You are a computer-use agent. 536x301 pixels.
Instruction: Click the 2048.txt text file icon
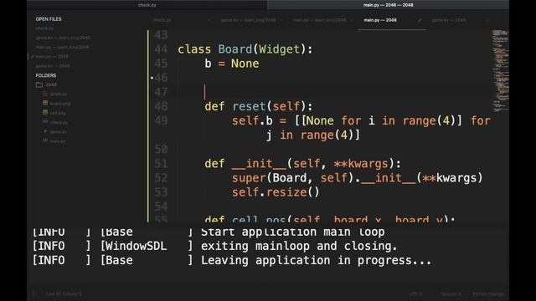45,94
